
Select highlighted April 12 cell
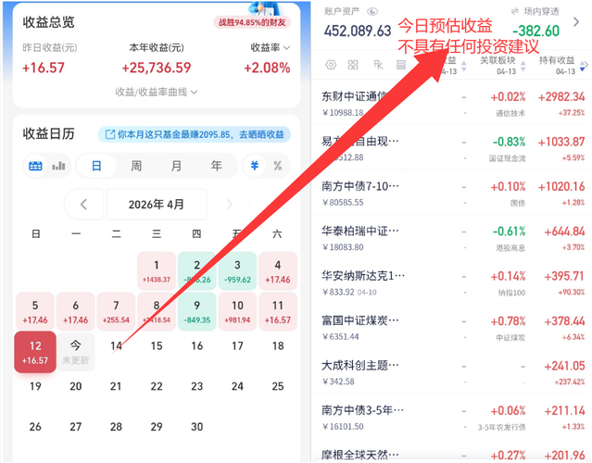pyautogui.click(x=35, y=352)
